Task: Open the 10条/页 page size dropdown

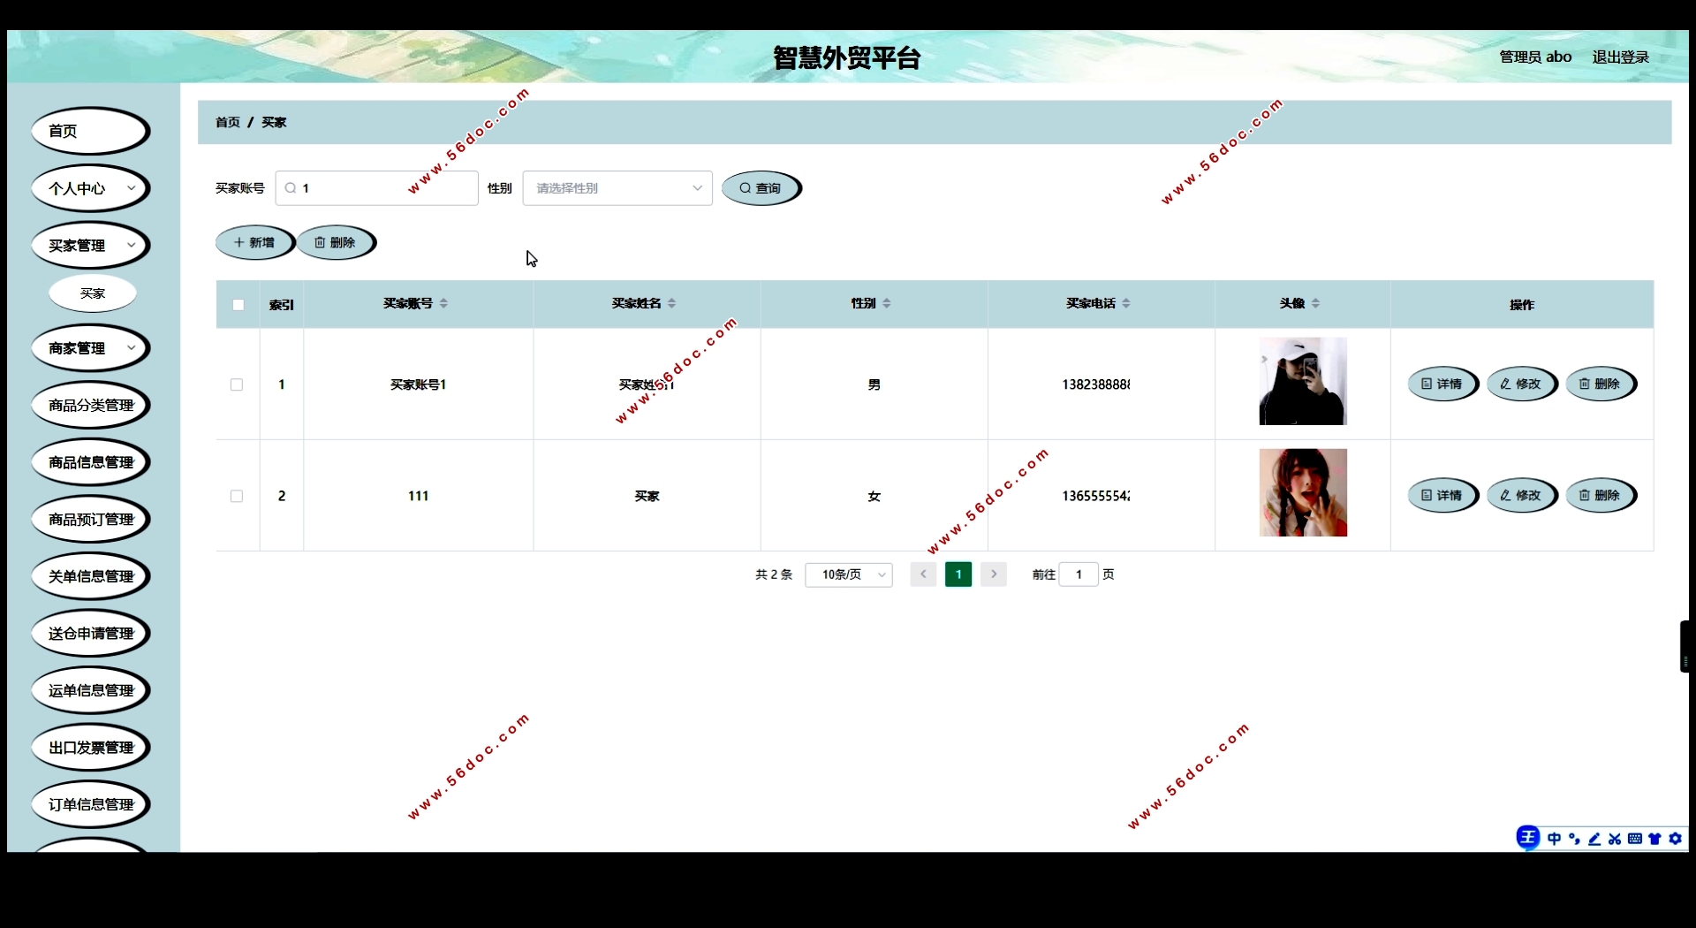Action: 848,574
